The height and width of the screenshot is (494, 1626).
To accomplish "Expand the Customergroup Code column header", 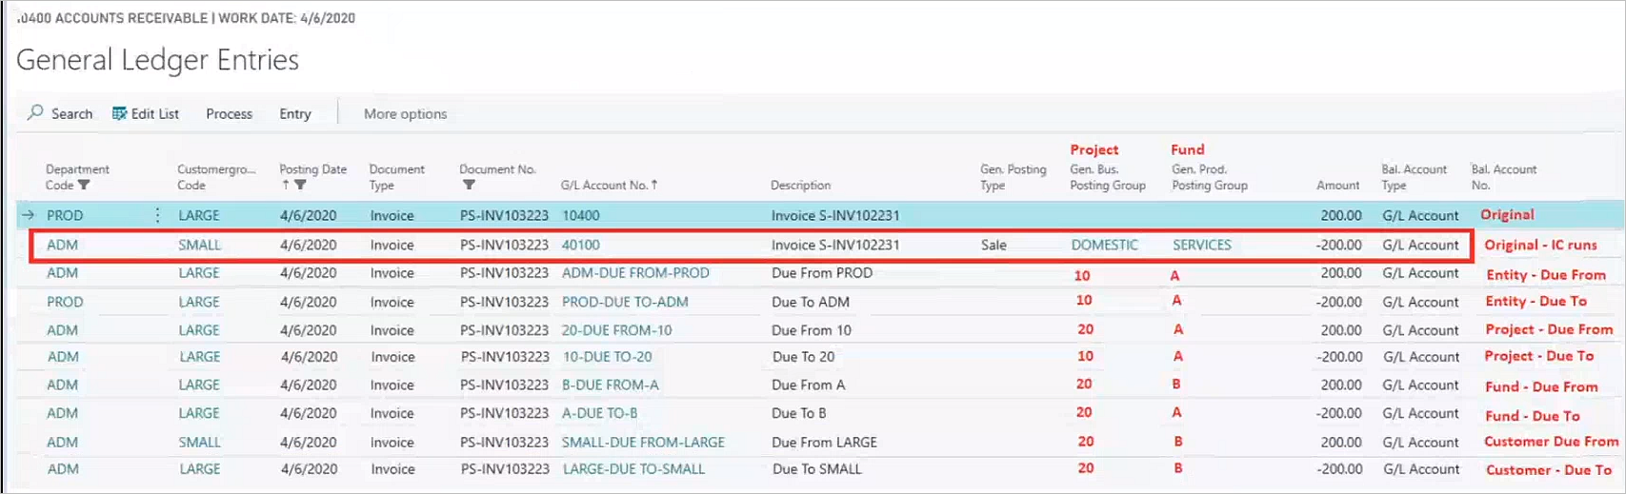I will pos(215,177).
